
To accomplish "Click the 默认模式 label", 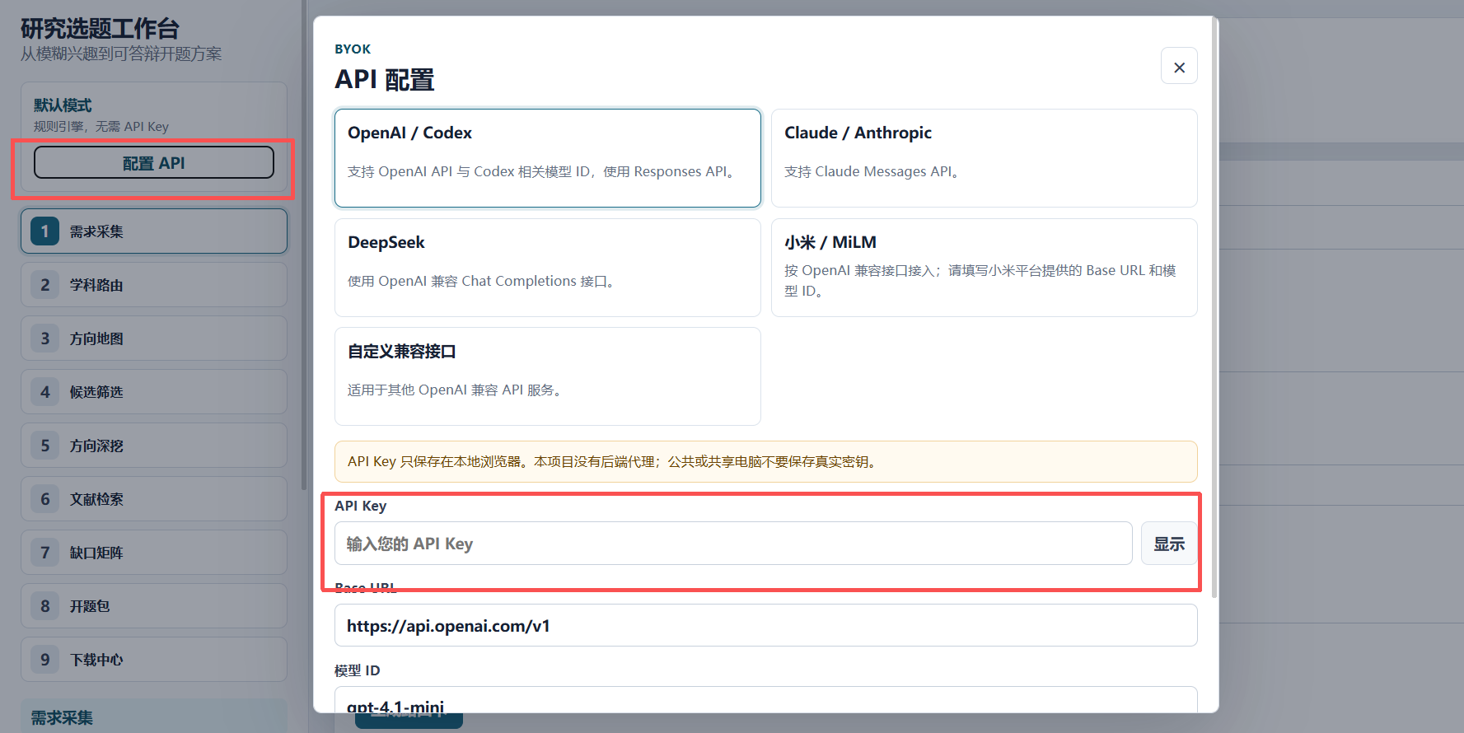I will pyautogui.click(x=63, y=105).
